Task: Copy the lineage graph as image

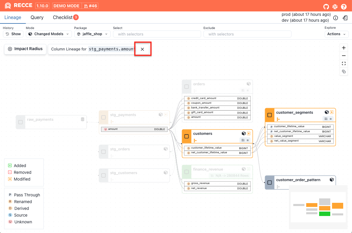Action: pyautogui.click(x=344, y=72)
